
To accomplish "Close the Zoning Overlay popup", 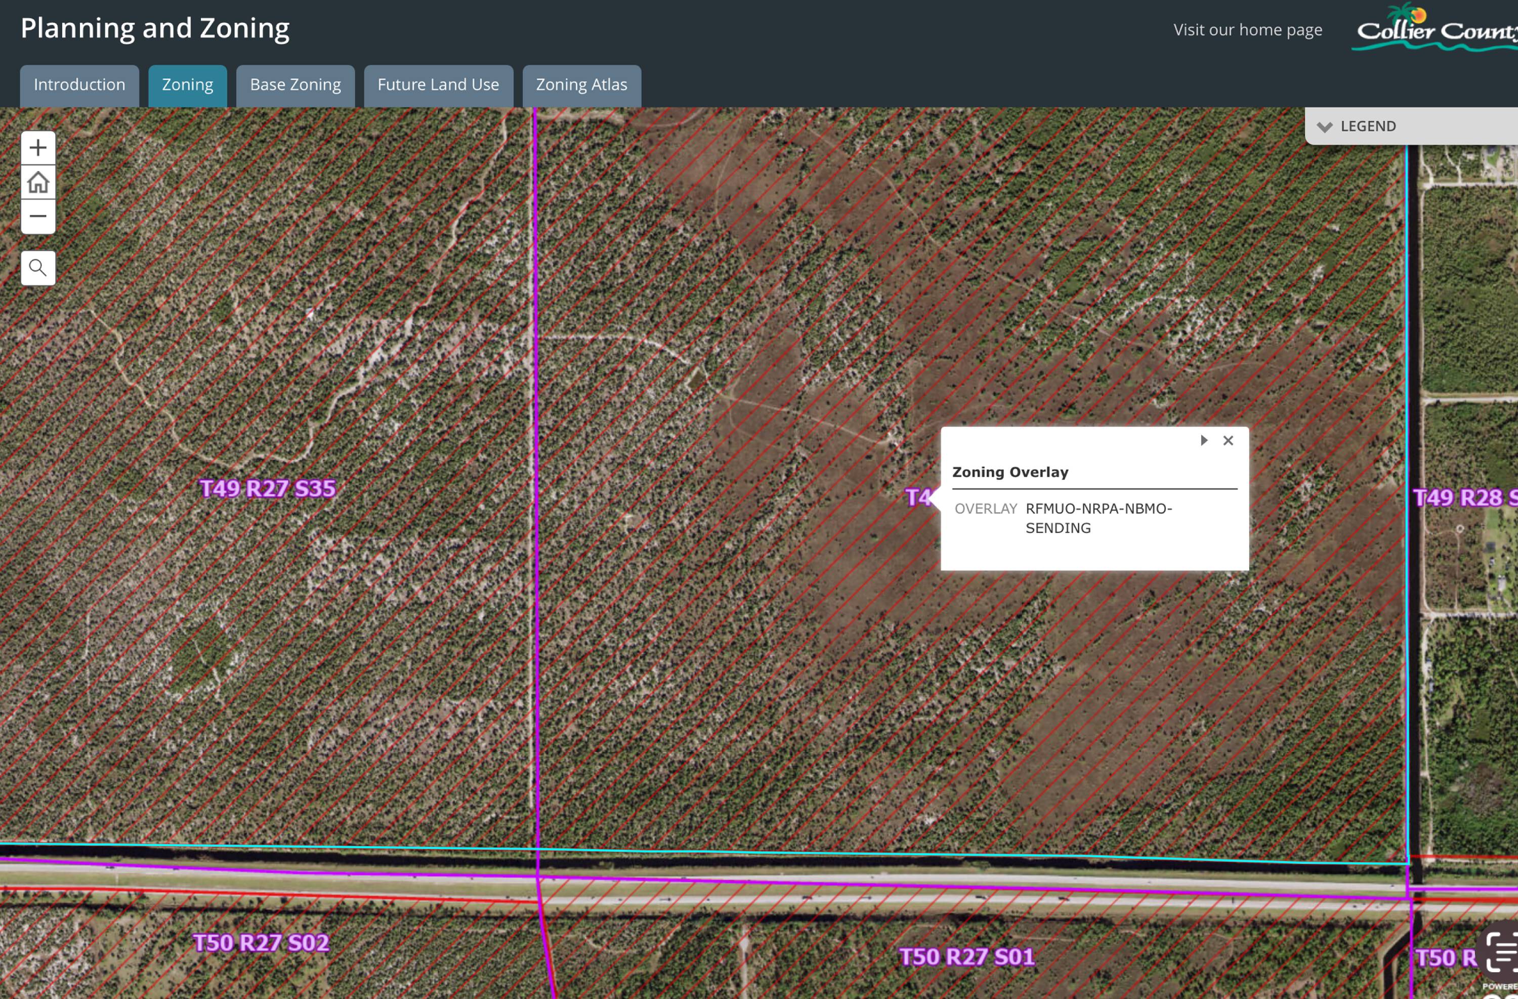I will tap(1228, 440).
